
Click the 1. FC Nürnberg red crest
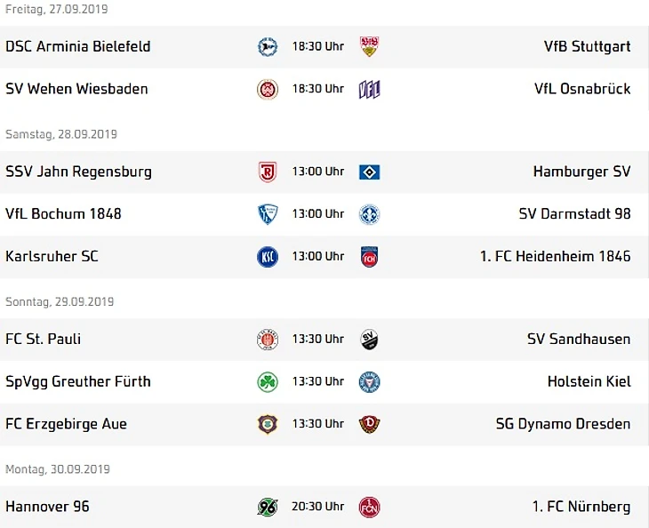coord(369,507)
